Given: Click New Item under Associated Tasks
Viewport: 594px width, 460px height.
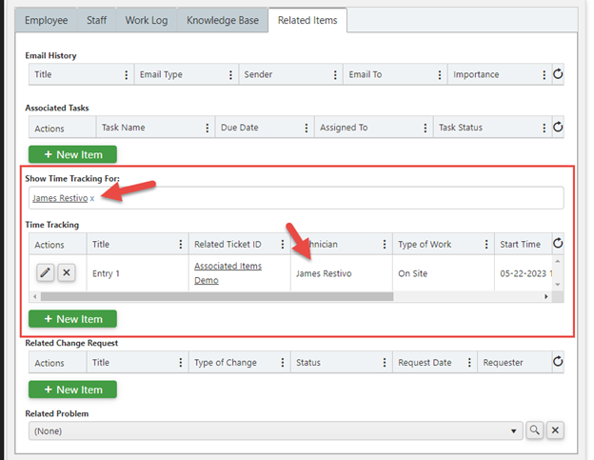Looking at the screenshot, I should point(72,154).
